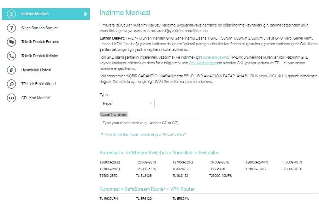Go to Teknik Destek Forumu
Image resolution: width=319 pixels, height=209 pixels.
[x=40, y=42]
